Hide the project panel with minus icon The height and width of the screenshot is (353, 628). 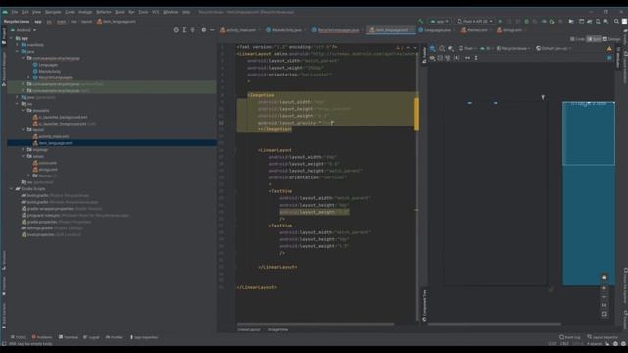212,30
